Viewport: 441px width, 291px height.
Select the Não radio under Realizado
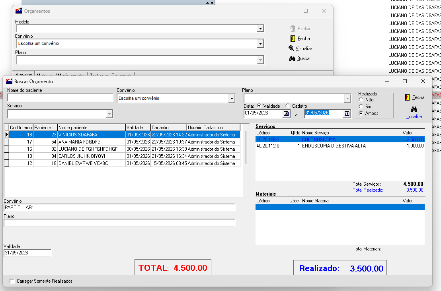361,100
